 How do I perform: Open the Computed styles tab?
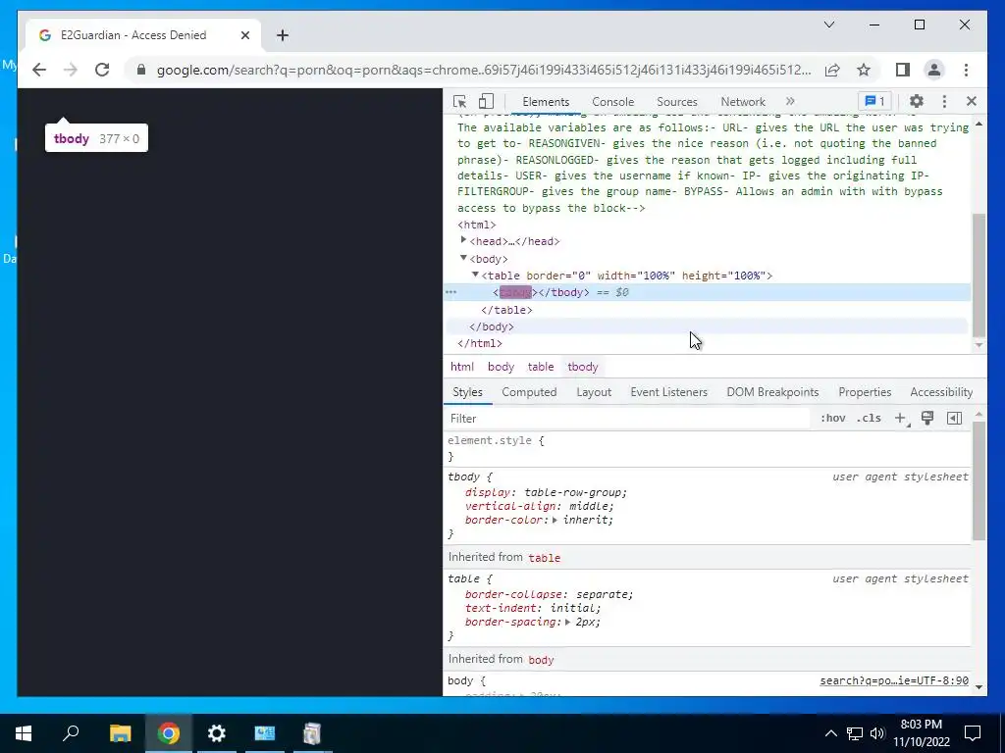(529, 392)
